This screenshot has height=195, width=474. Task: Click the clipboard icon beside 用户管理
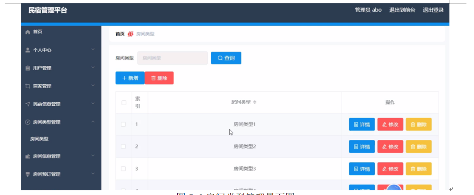tap(28, 68)
